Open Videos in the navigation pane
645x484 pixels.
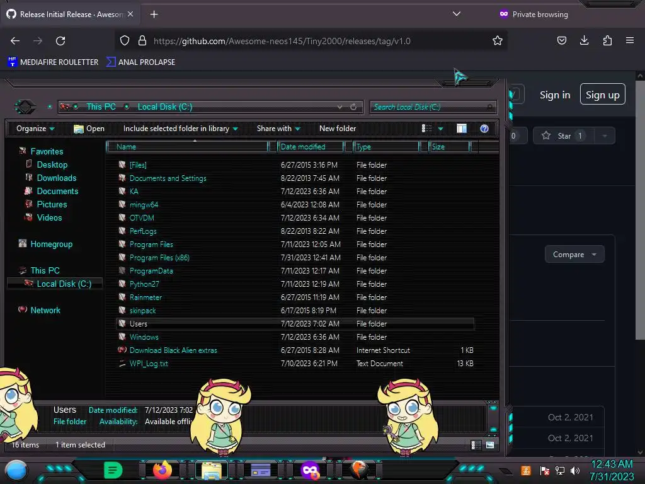point(49,217)
